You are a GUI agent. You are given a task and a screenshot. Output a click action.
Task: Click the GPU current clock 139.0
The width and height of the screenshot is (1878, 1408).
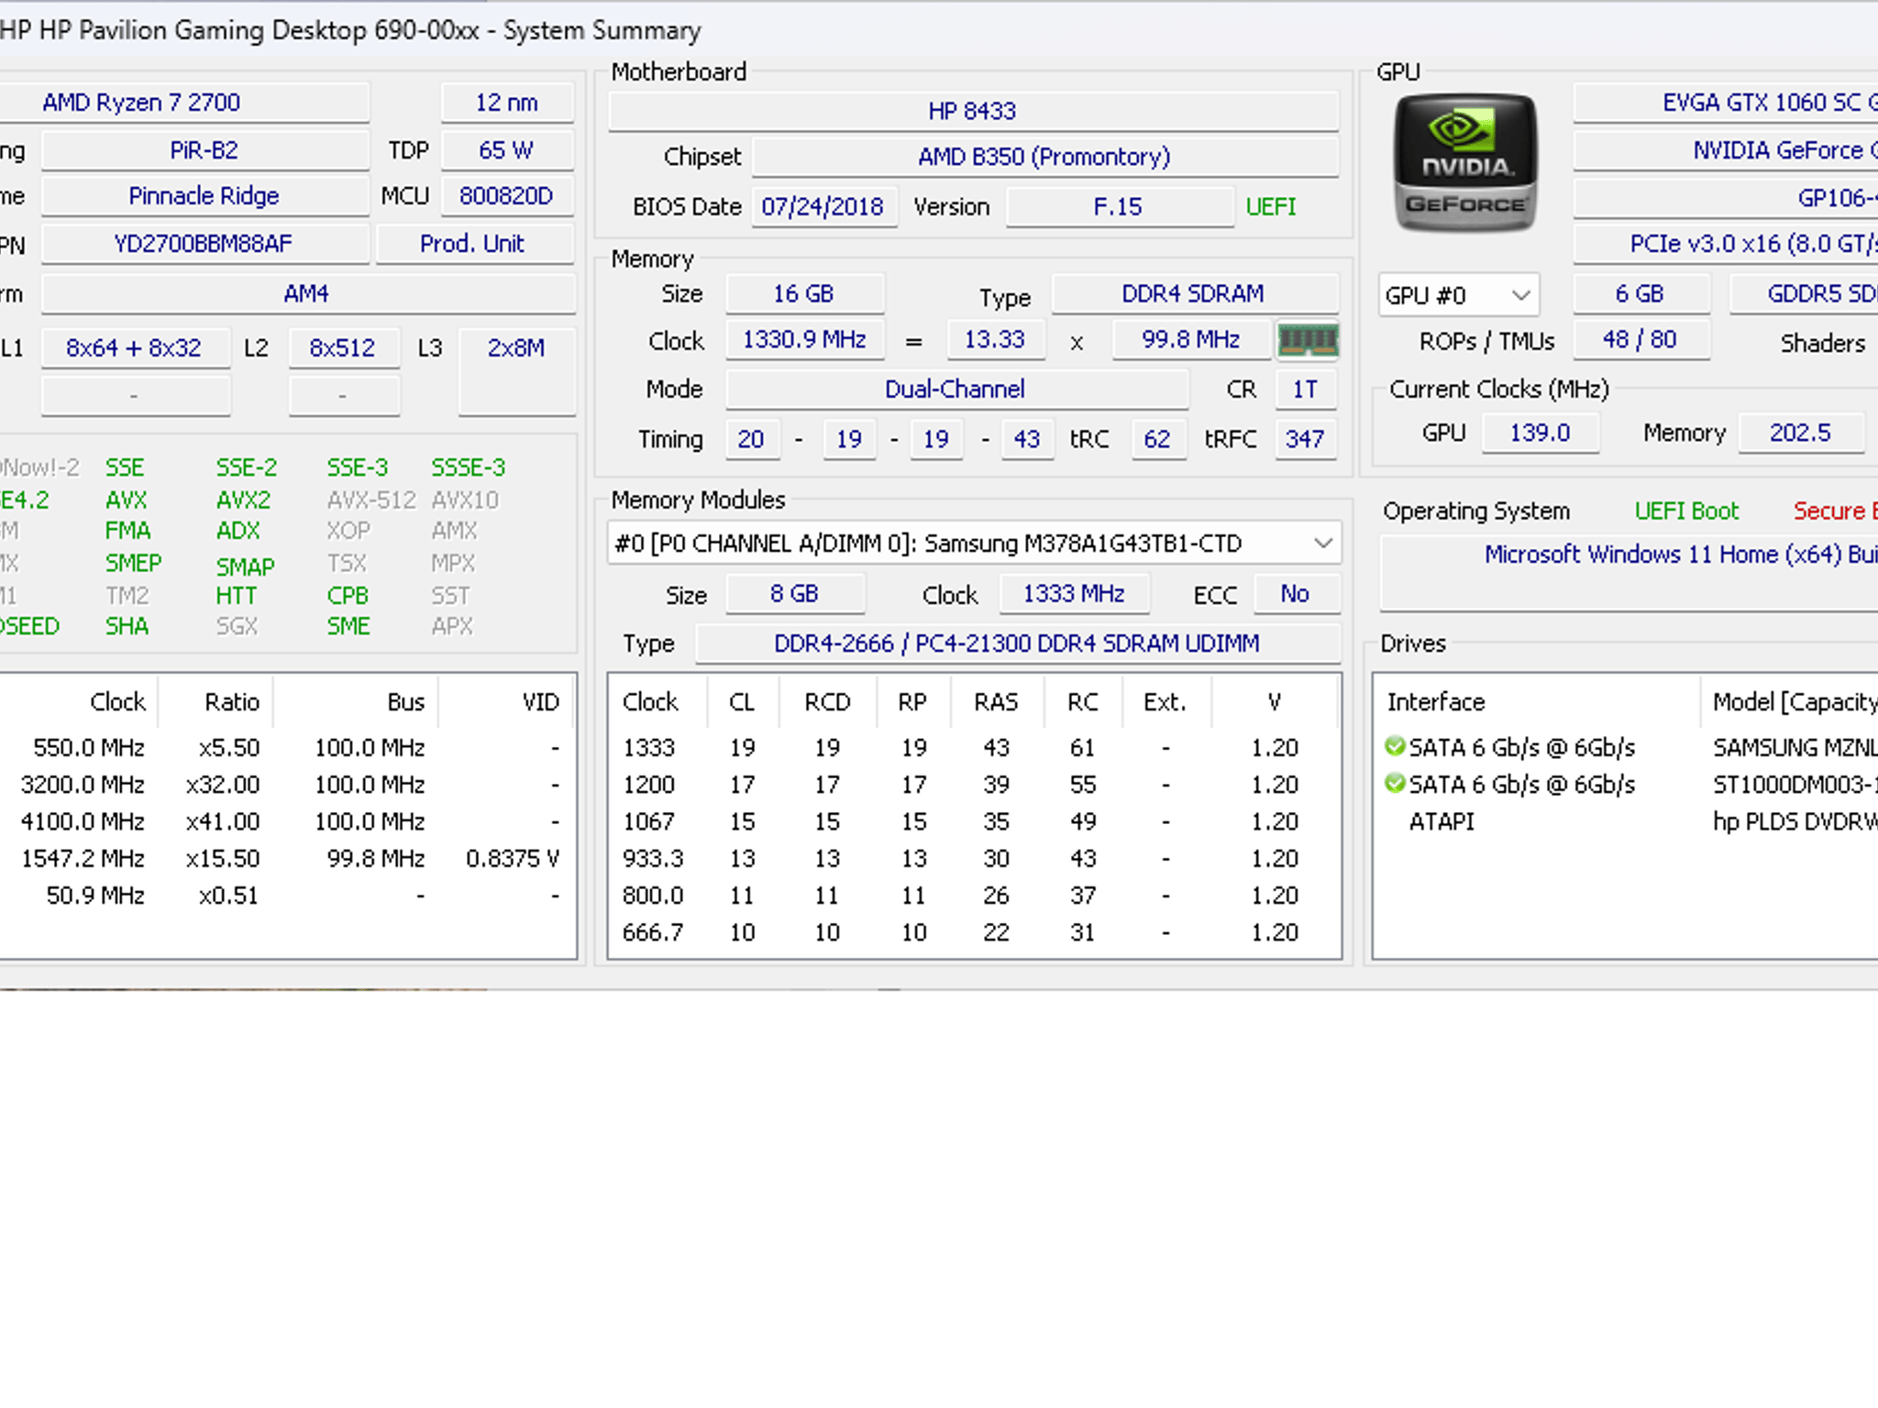pyautogui.click(x=1541, y=433)
